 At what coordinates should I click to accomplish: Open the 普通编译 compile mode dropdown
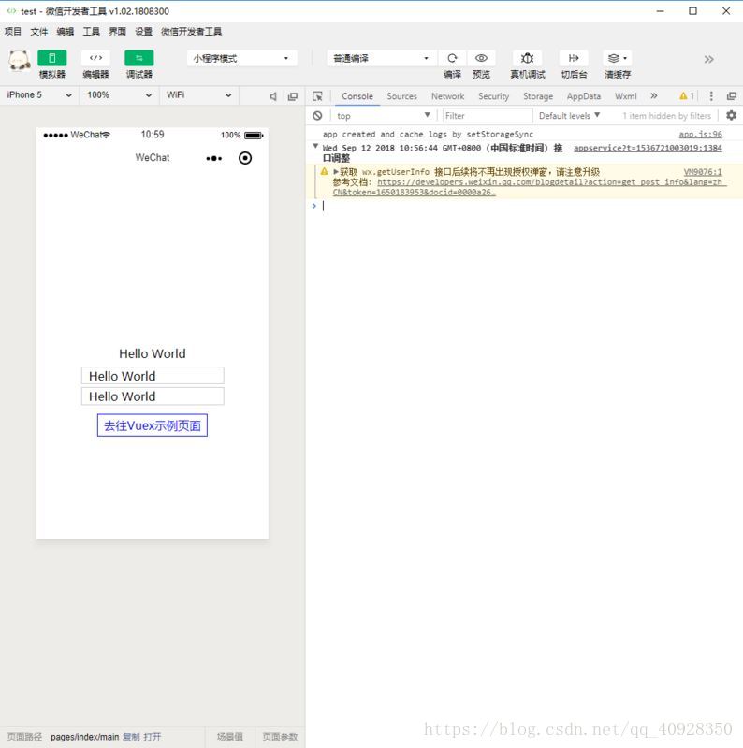click(x=382, y=58)
